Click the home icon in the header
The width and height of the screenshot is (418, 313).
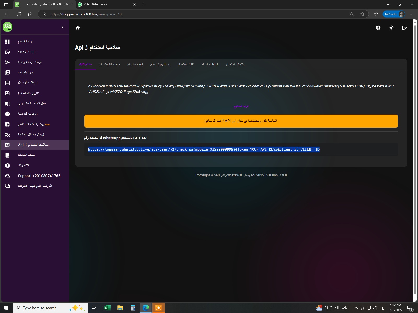click(78, 28)
